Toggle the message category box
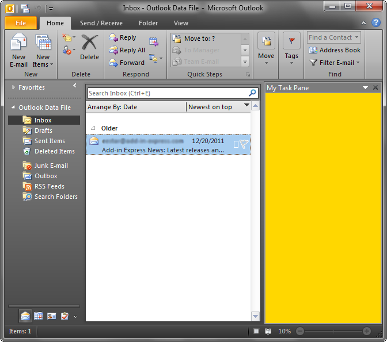The height and width of the screenshot is (342, 387). [236, 144]
